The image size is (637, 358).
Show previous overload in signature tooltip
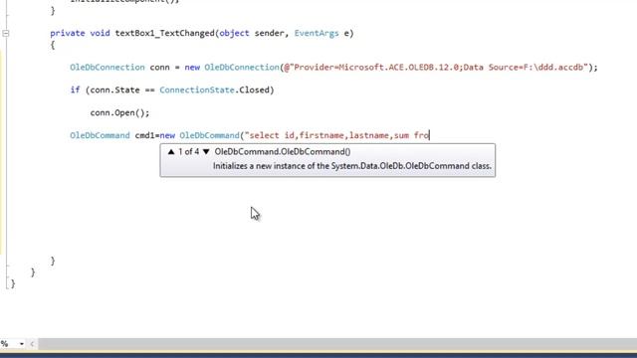point(171,152)
